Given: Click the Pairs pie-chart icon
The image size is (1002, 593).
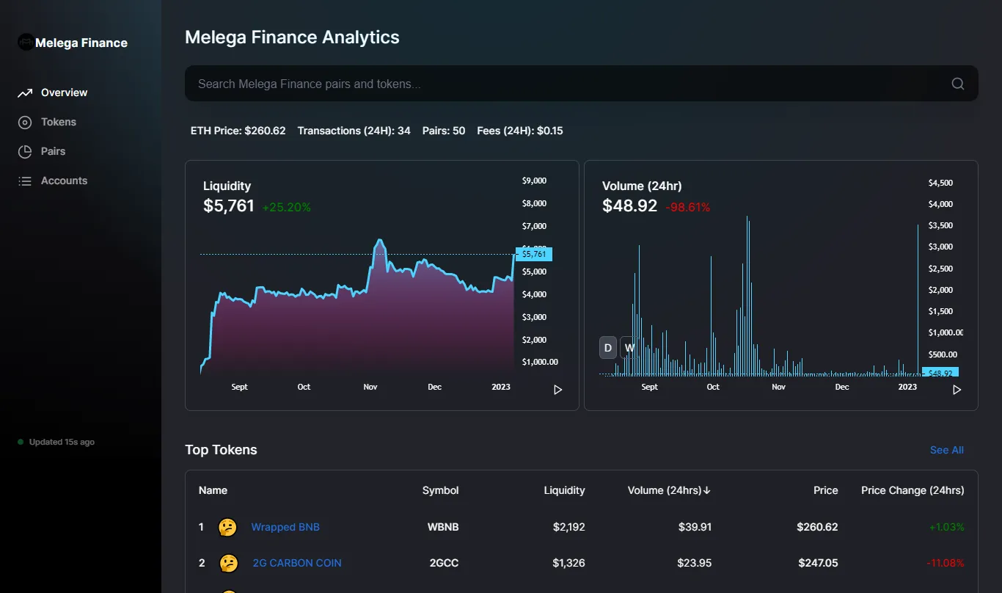Looking at the screenshot, I should point(25,151).
